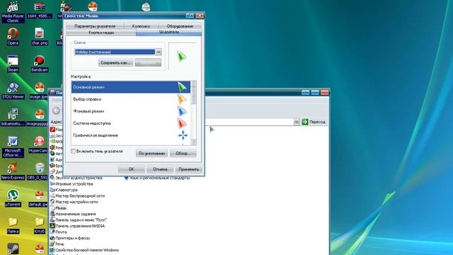Click the Сохранить как... button

coord(115,62)
